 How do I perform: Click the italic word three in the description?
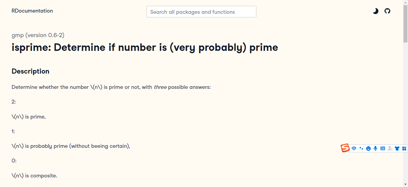[160, 87]
